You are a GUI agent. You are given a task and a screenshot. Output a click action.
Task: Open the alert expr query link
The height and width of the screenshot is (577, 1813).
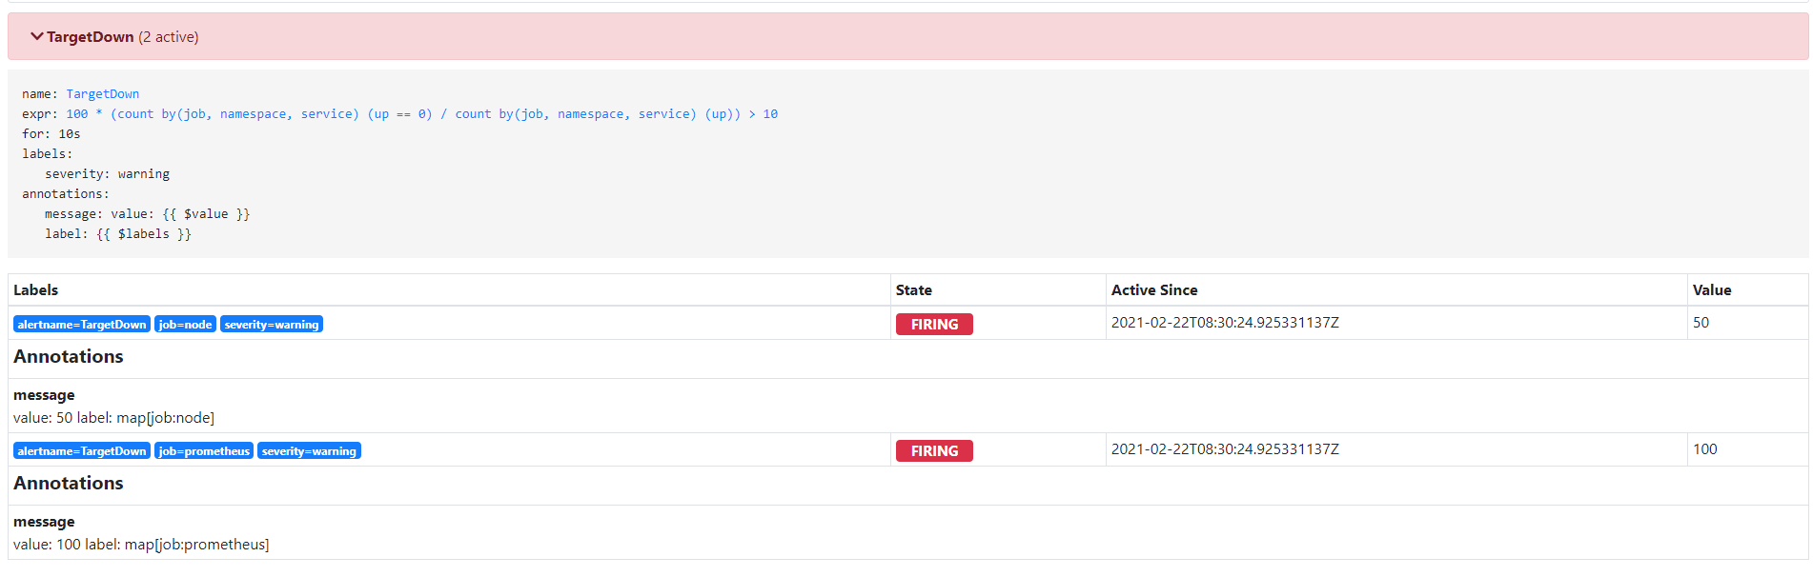click(421, 114)
